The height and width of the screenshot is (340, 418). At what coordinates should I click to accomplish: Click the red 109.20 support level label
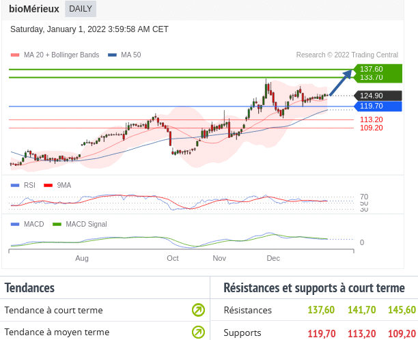point(372,128)
